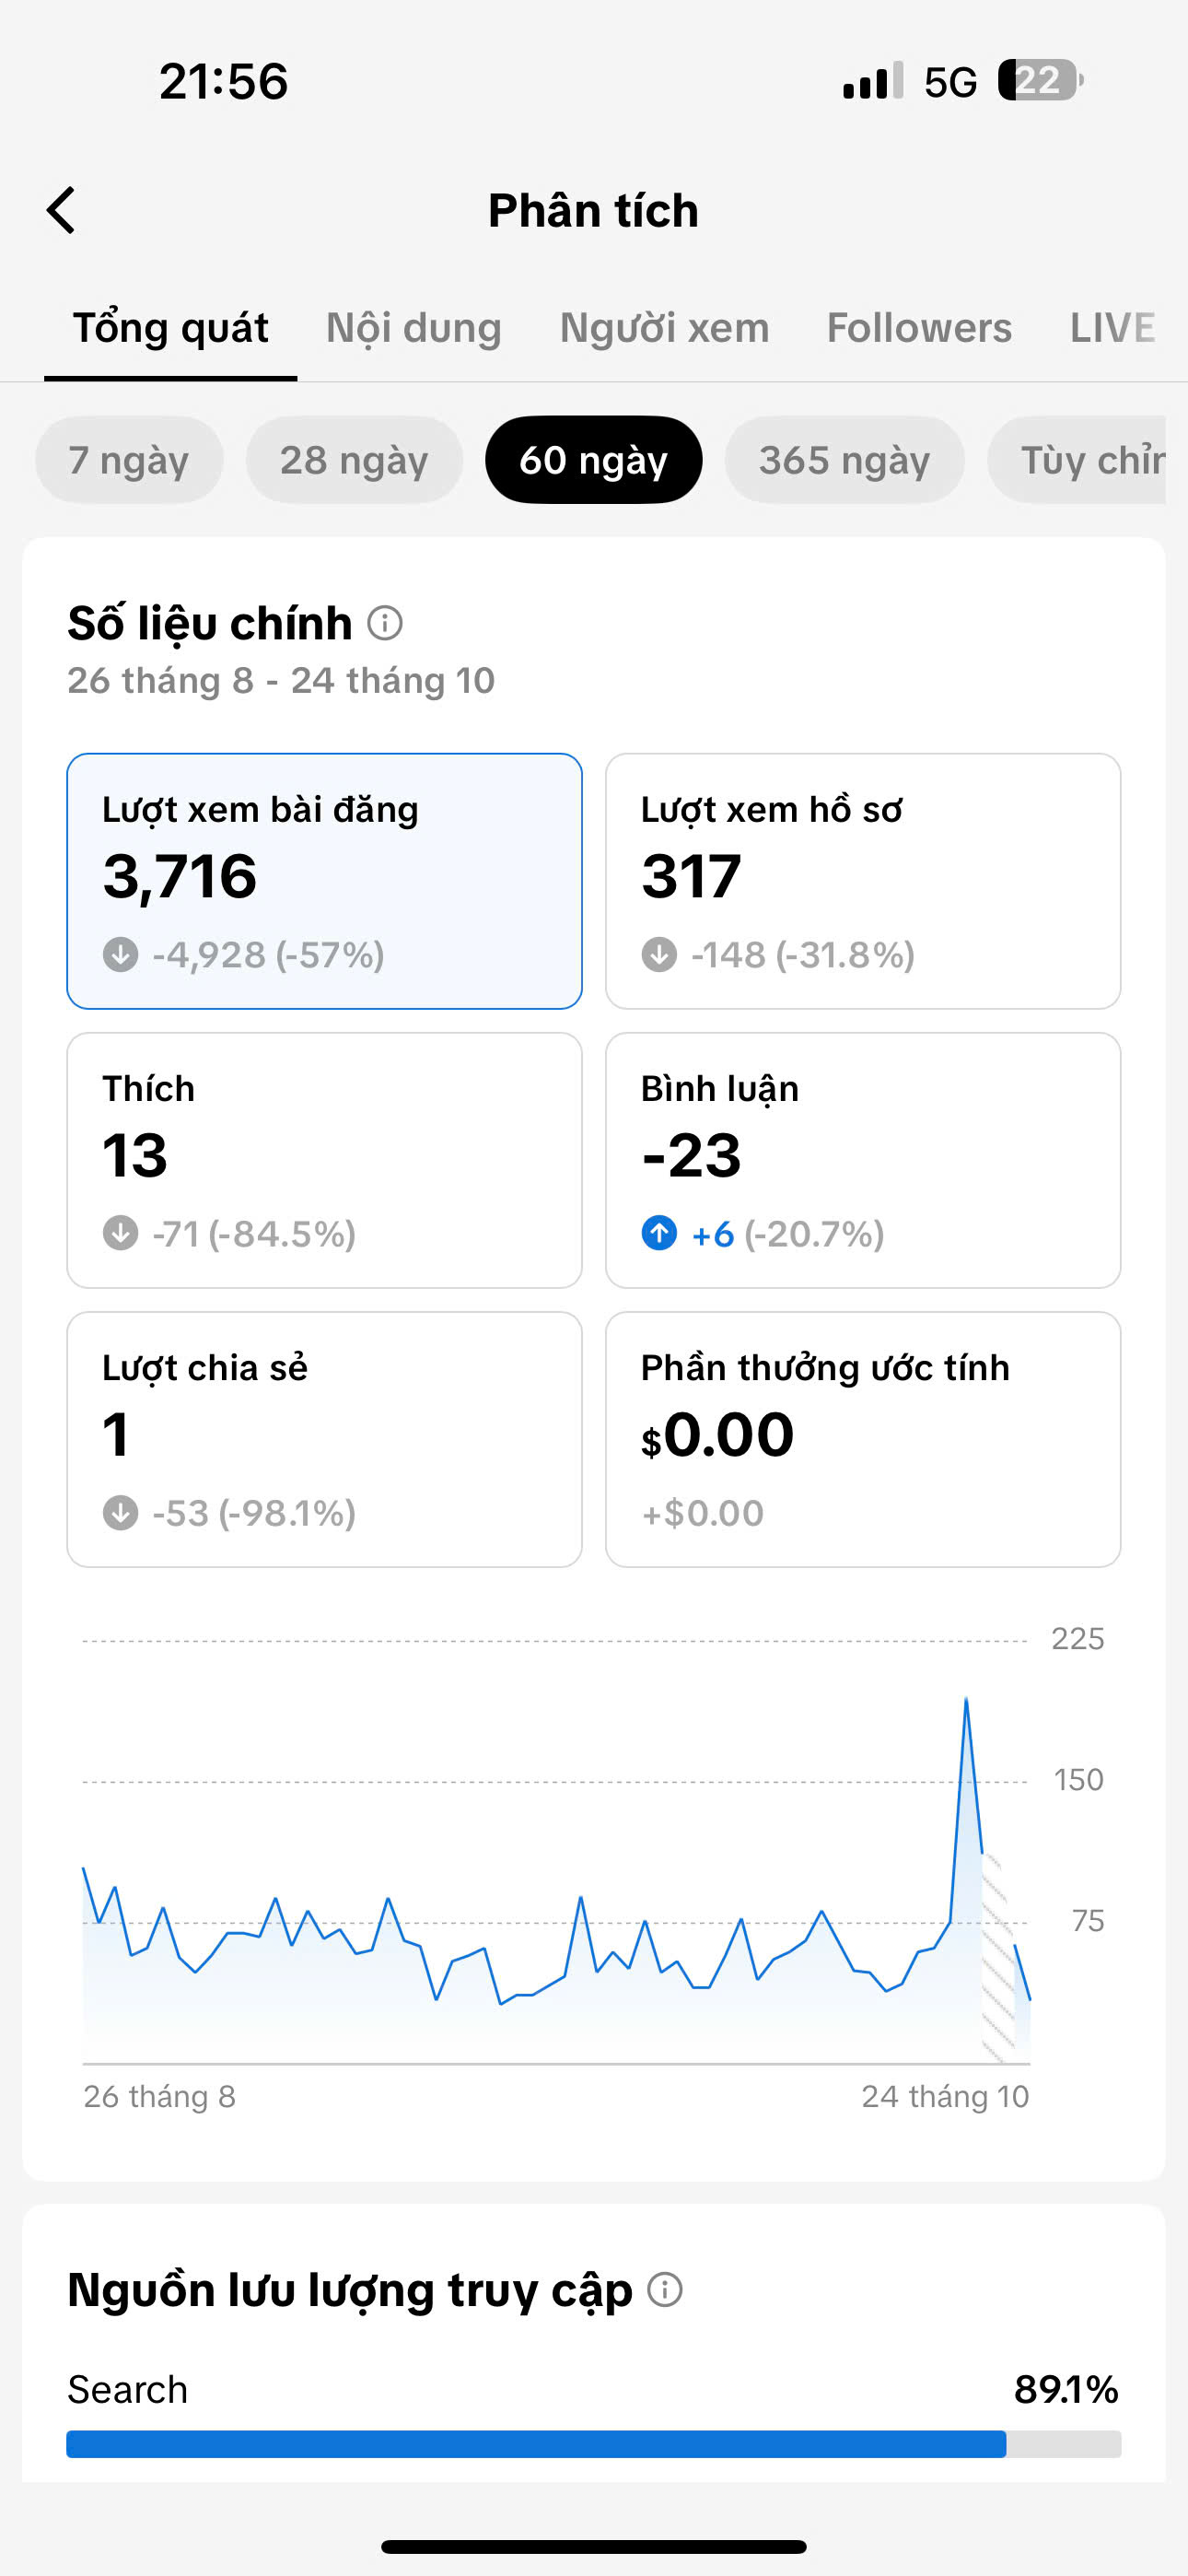
Task: Tap the back arrow icon
Action: (61, 210)
